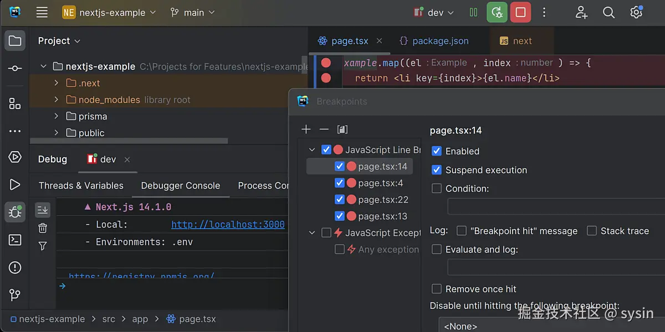
Task: Open the Terminal tool window
Action: (x=14, y=240)
